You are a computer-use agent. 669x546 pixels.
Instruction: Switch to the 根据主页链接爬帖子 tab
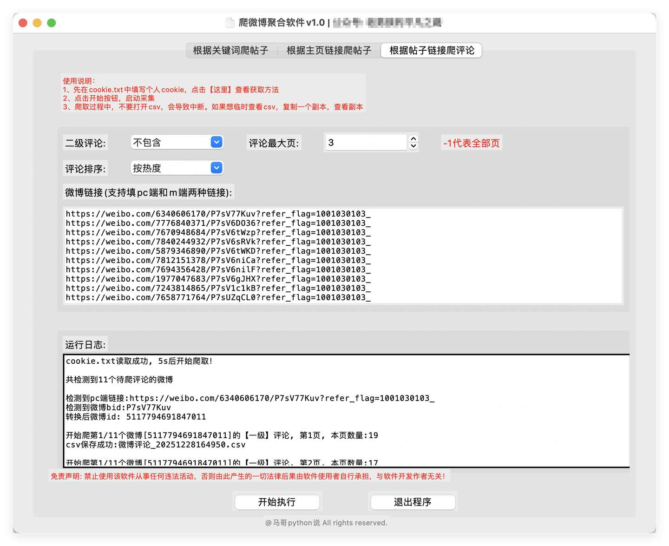pos(328,51)
